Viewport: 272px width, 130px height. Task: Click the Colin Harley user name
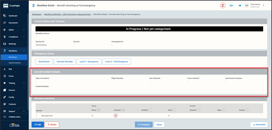pyautogui.click(x=255, y=4)
